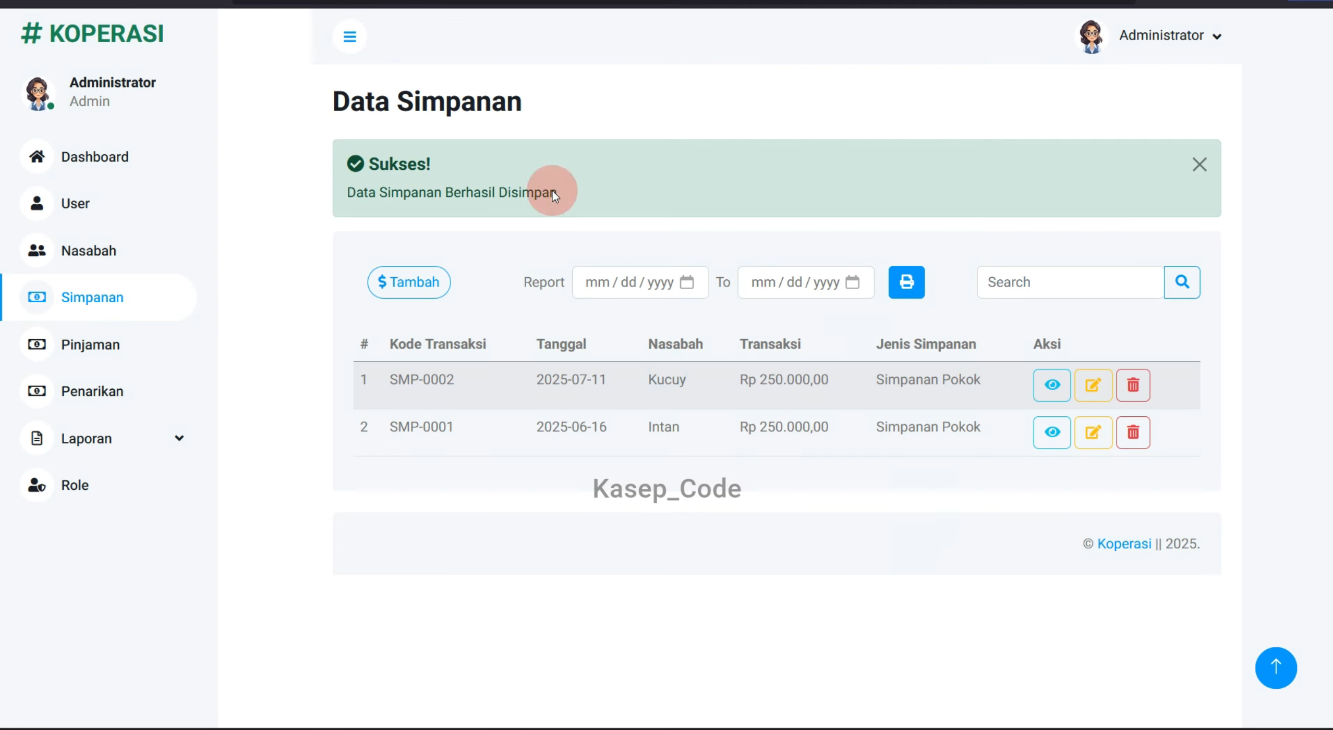Delete the SMP-0002 transaction
1333x730 pixels.
(x=1133, y=385)
